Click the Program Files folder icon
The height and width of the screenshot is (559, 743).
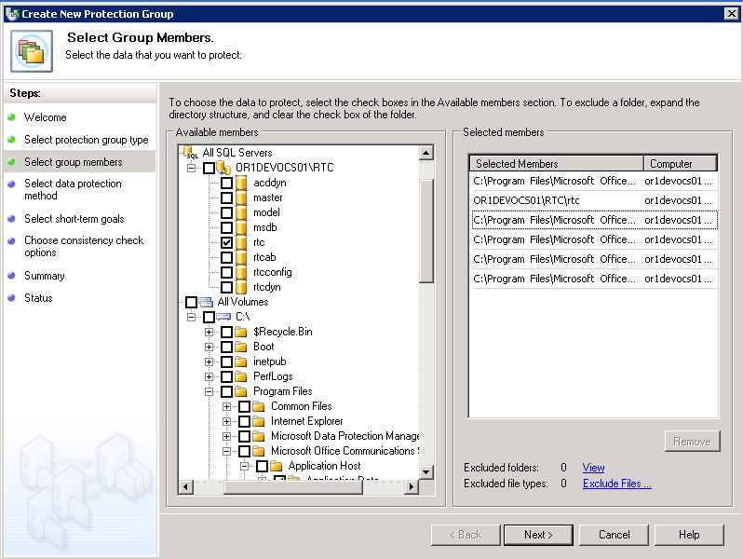(x=241, y=391)
